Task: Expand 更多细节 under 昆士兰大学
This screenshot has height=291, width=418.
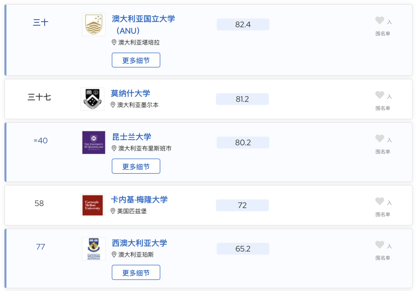Action: pyautogui.click(x=136, y=166)
